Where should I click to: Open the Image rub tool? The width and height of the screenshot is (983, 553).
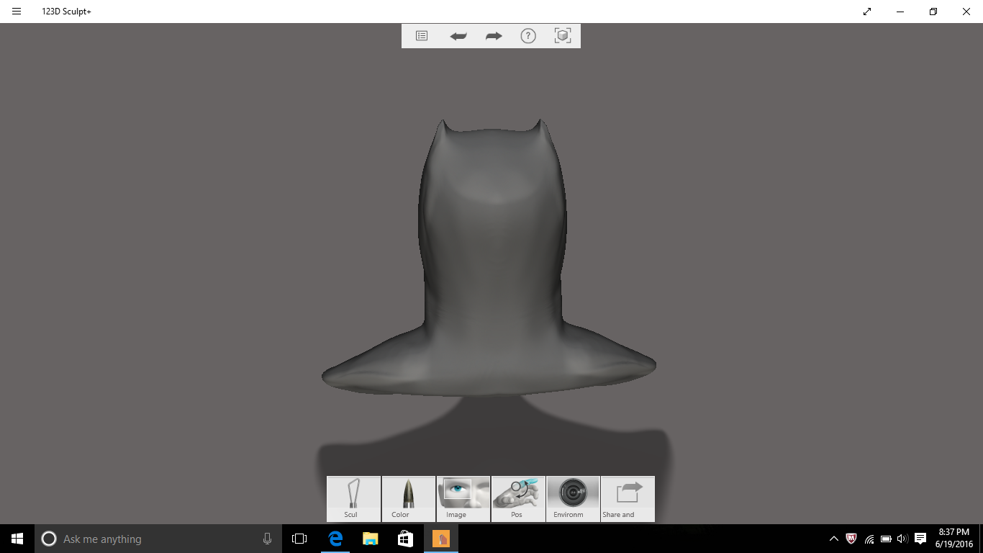point(463,498)
